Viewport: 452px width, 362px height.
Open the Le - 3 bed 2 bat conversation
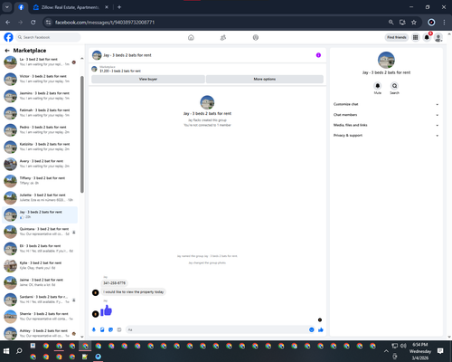40,62
